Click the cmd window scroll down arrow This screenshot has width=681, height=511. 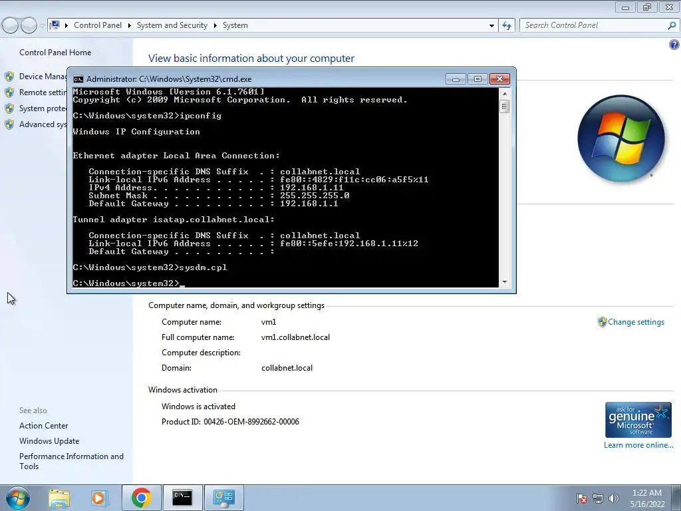(x=505, y=282)
